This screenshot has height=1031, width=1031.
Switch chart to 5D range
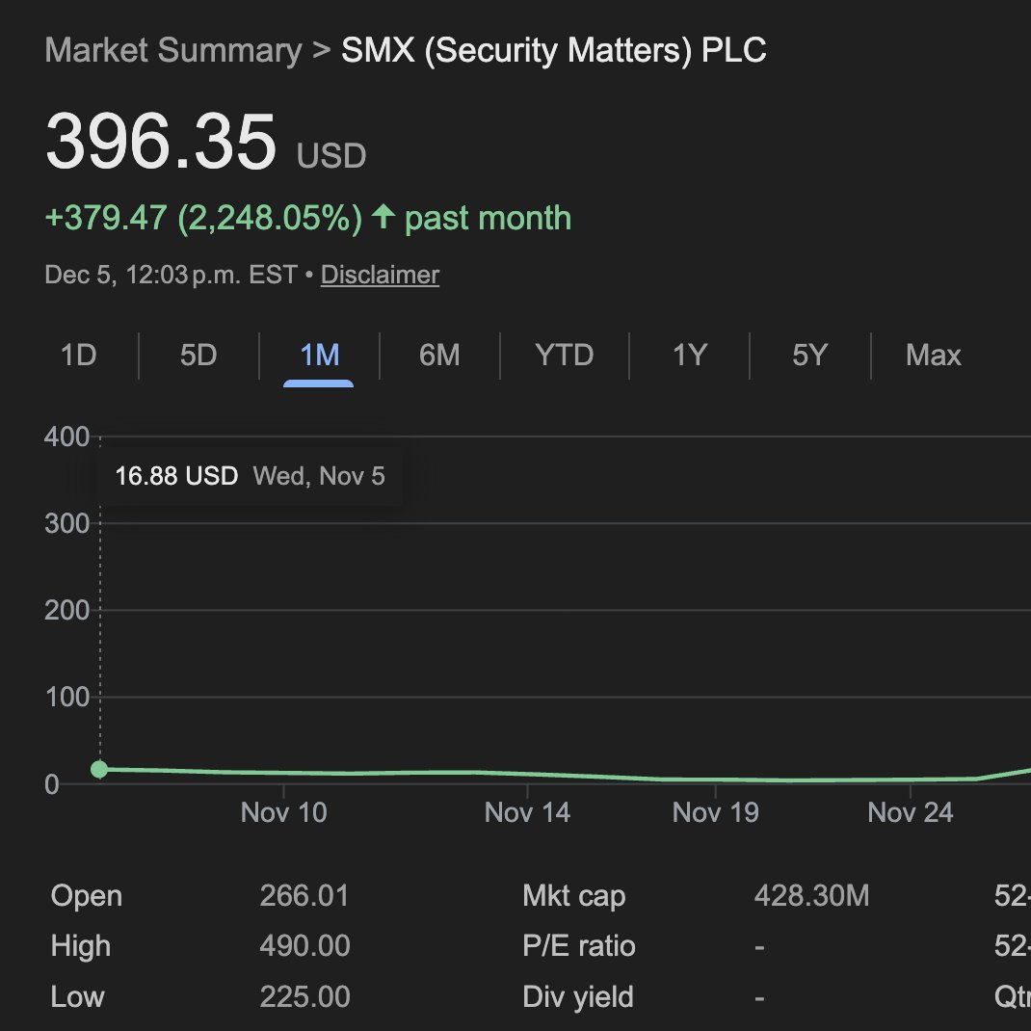[x=198, y=356]
